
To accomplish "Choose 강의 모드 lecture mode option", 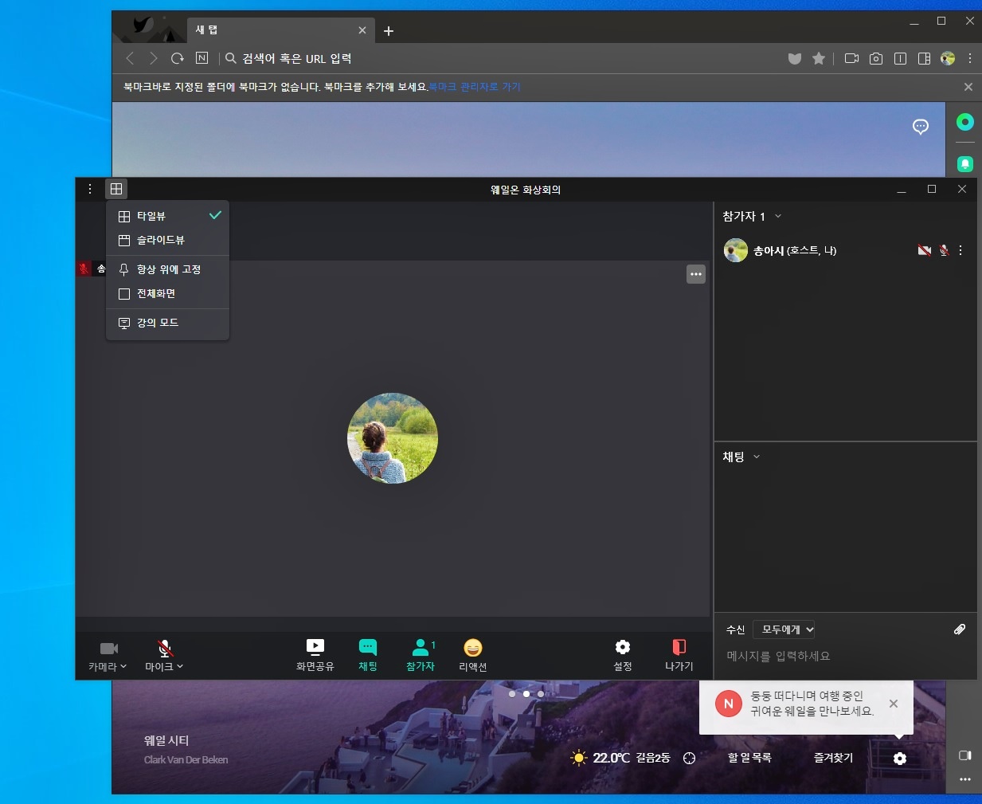I will point(167,323).
